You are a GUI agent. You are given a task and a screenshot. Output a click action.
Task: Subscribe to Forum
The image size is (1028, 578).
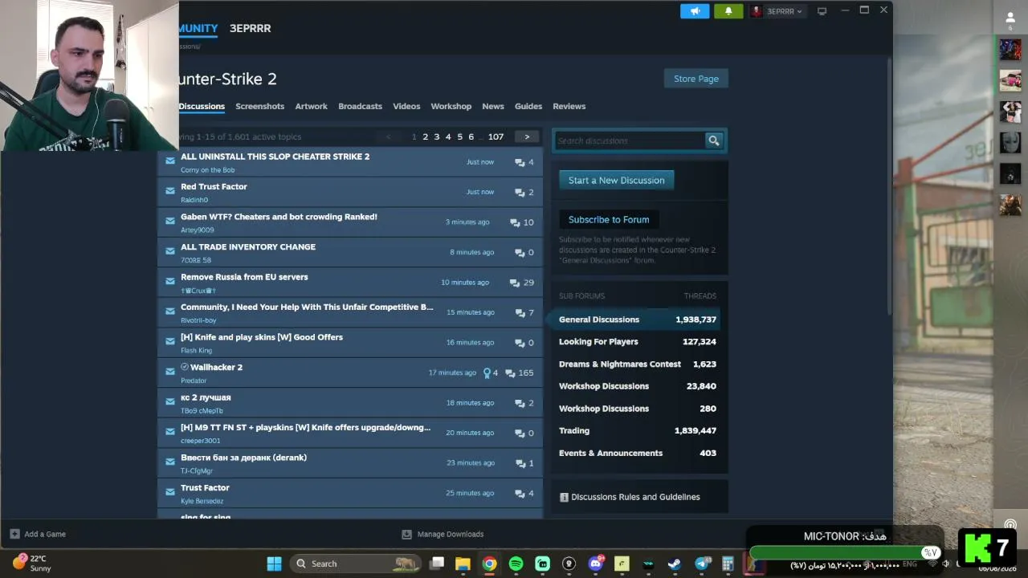click(x=609, y=219)
